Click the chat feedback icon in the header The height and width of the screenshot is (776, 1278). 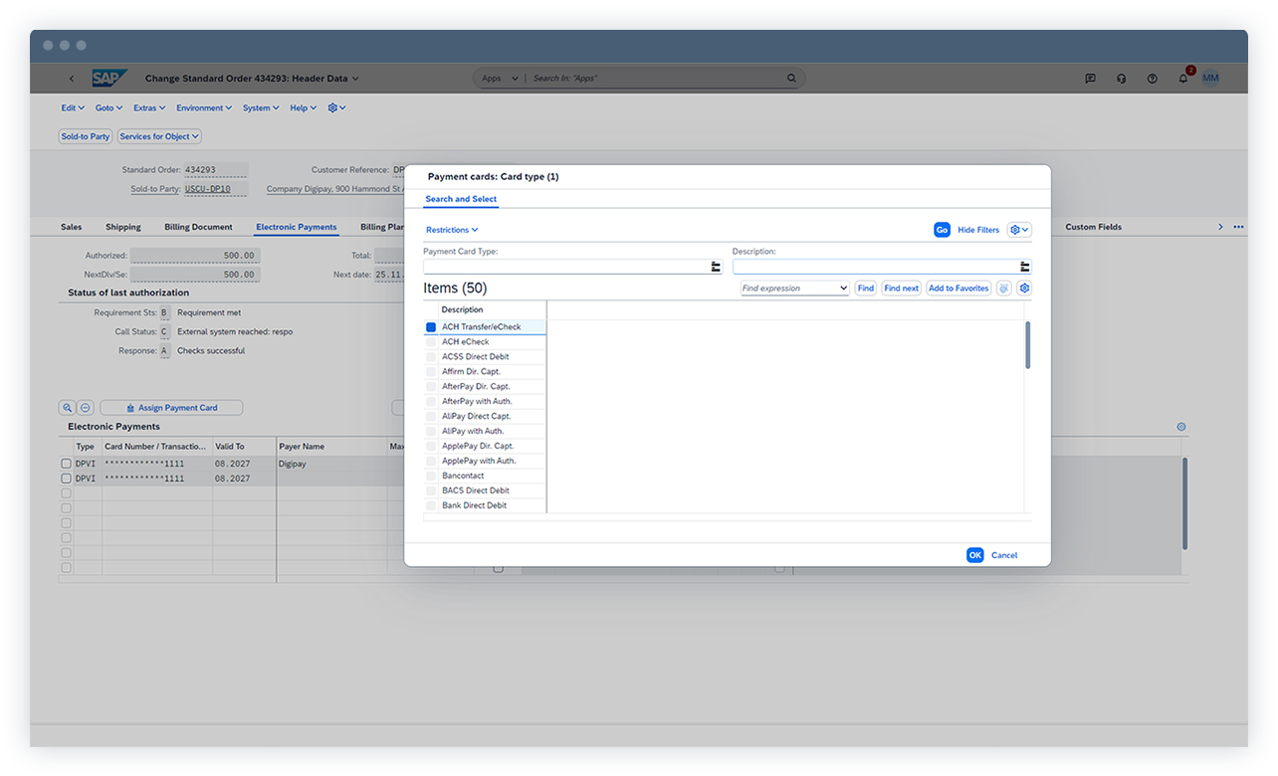tap(1090, 78)
